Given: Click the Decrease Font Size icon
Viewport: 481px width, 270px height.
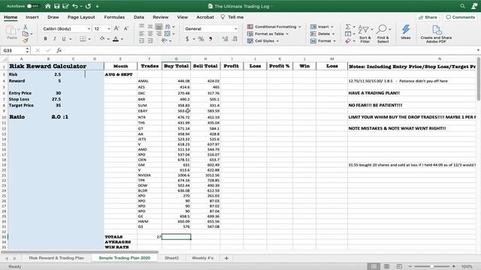Looking at the screenshot, I should coord(126,28).
